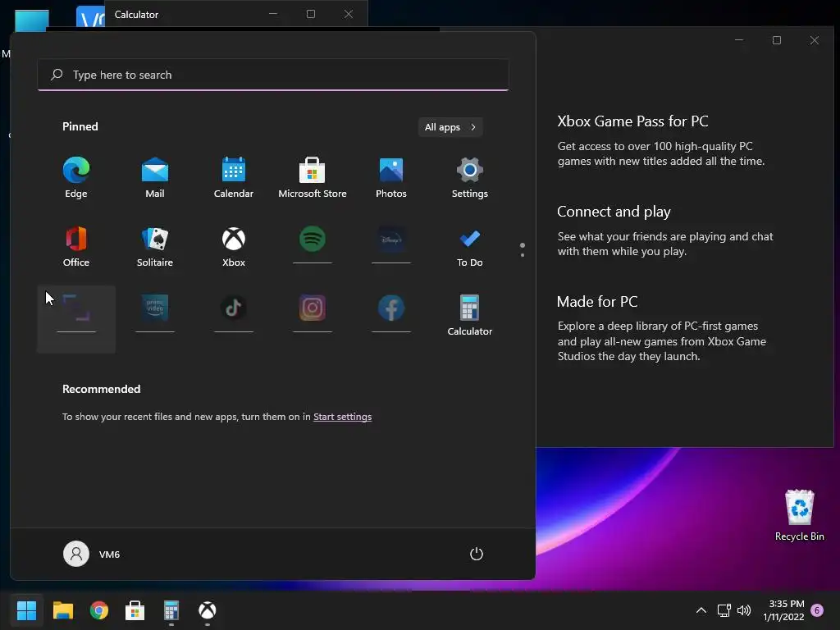Open Microsoft Store from pinned apps
Image resolution: width=840 pixels, height=630 pixels.
313,178
